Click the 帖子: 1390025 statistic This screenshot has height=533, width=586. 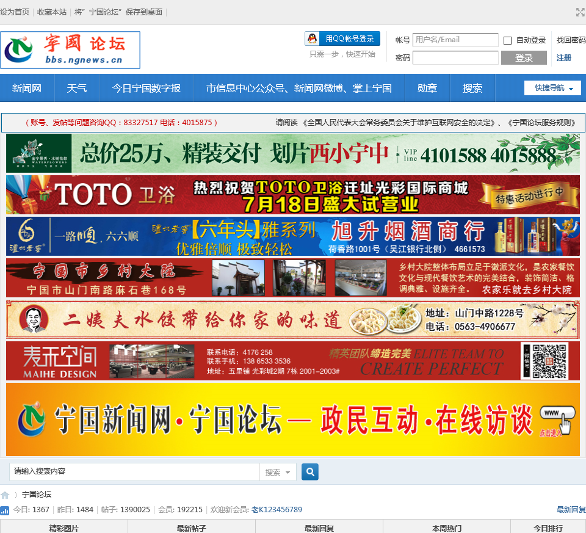click(x=126, y=510)
